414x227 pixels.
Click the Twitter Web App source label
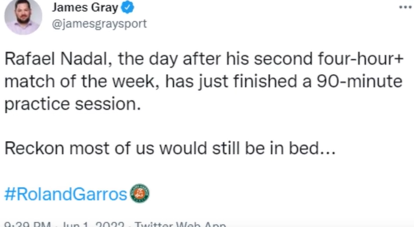pos(180,225)
